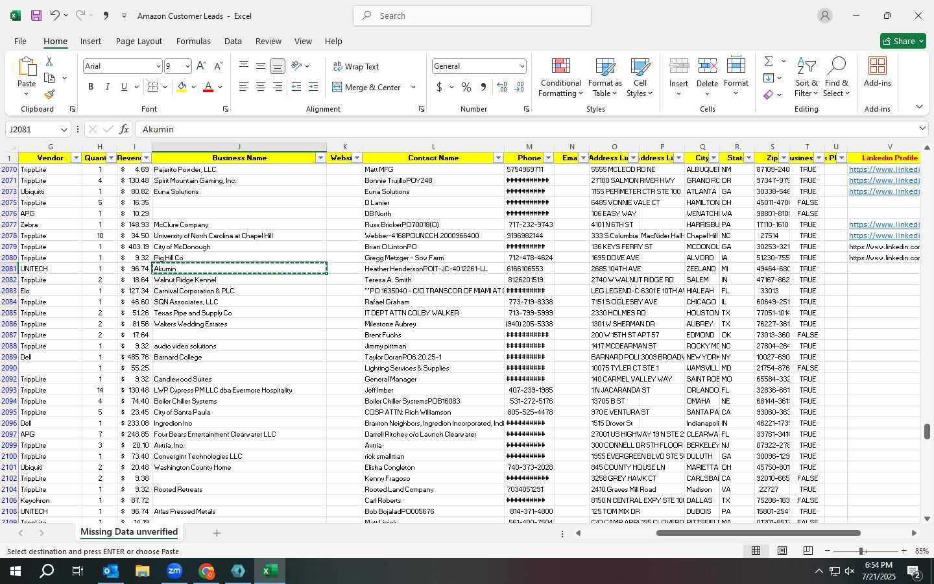Open Phone column filter dropdown

point(548,158)
